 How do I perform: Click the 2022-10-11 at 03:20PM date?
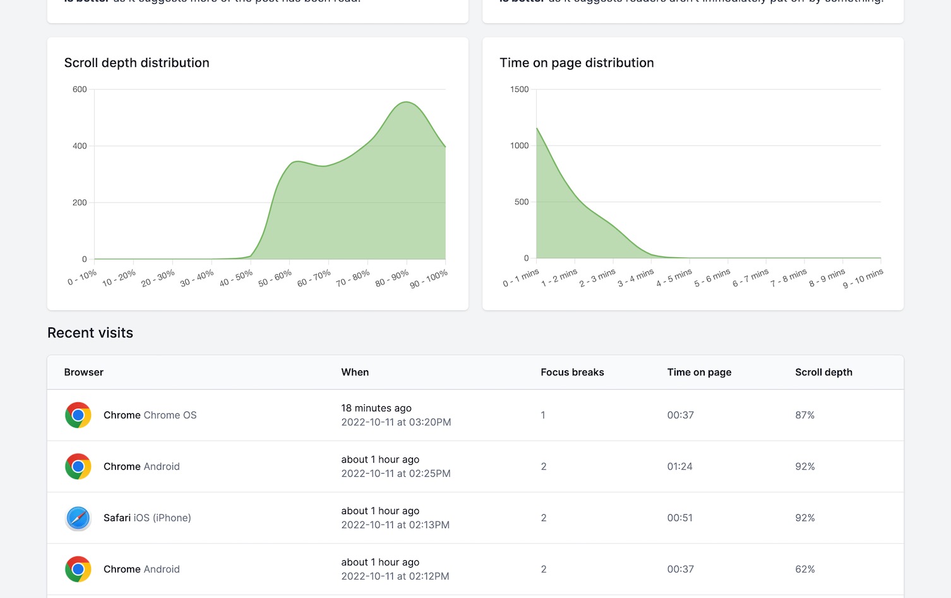(396, 422)
